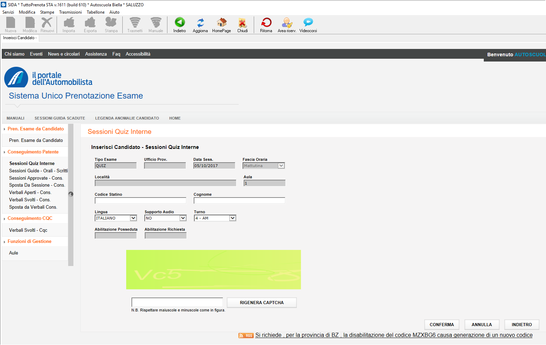The image size is (546, 345).
Task: Select Sessioni Guide - Orali - Scritti
Action: (x=38, y=171)
